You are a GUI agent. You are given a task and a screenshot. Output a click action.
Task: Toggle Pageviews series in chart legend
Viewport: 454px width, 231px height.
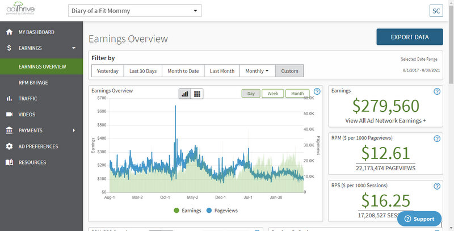222,211
